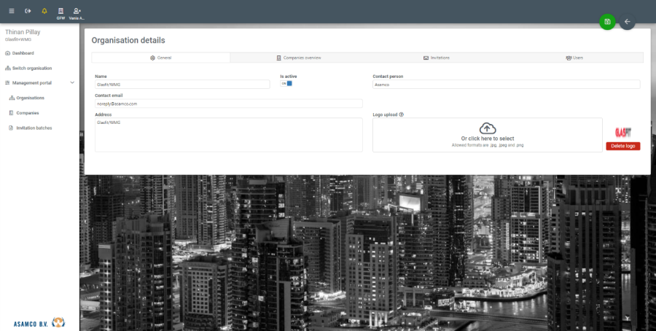Viewport: 656px width, 331px height.
Task: Click the GLASFIT logo thumbnail
Action: point(622,132)
